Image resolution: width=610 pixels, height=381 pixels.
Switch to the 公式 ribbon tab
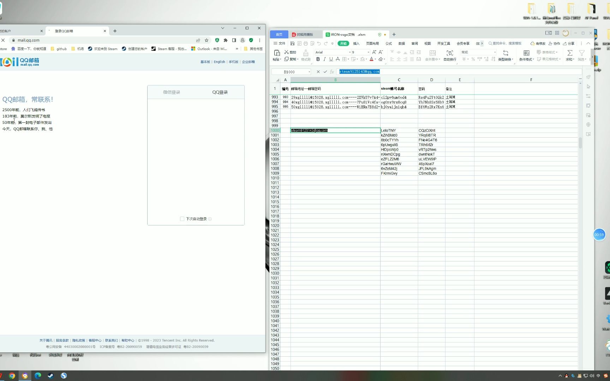pyautogui.click(x=389, y=43)
